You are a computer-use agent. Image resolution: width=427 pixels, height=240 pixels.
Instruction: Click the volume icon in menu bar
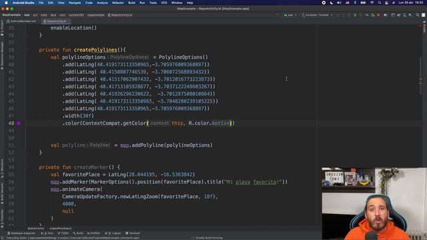coord(339,3)
